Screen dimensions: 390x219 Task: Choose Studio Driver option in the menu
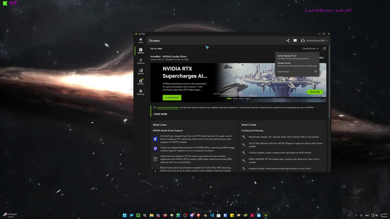tap(297, 64)
